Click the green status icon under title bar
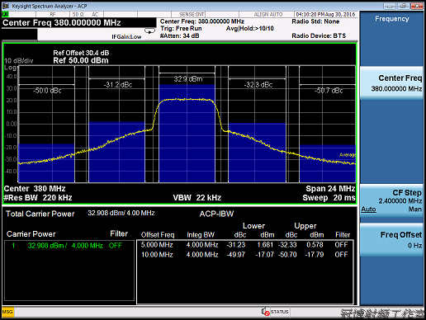The height and width of the screenshot is (320, 426). pyautogui.click(x=5, y=14)
